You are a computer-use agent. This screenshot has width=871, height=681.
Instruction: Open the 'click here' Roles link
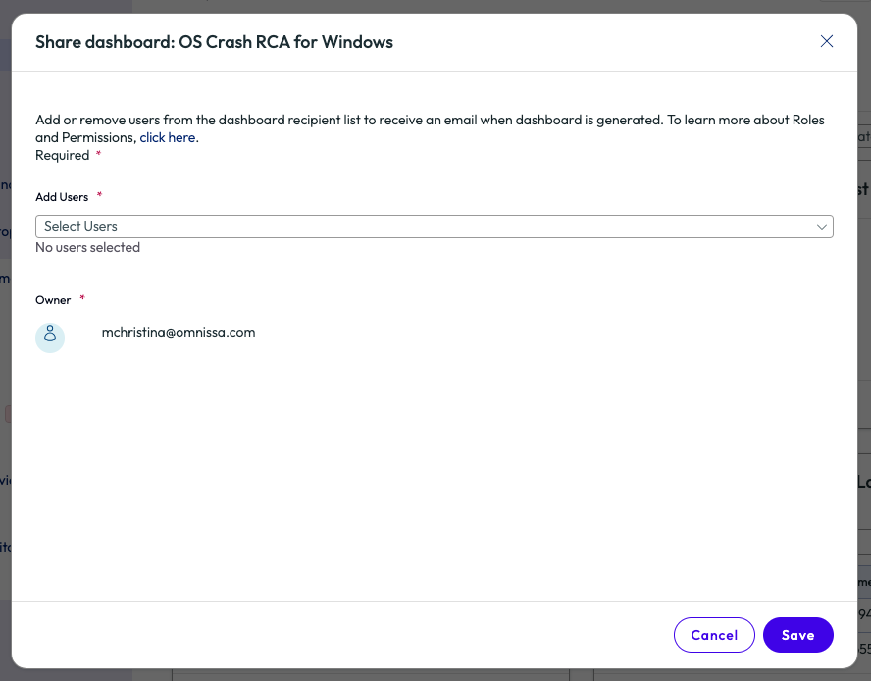168,138
